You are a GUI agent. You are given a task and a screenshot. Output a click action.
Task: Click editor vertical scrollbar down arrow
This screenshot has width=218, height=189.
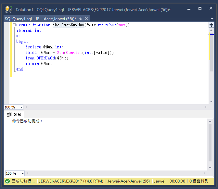(211, 101)
